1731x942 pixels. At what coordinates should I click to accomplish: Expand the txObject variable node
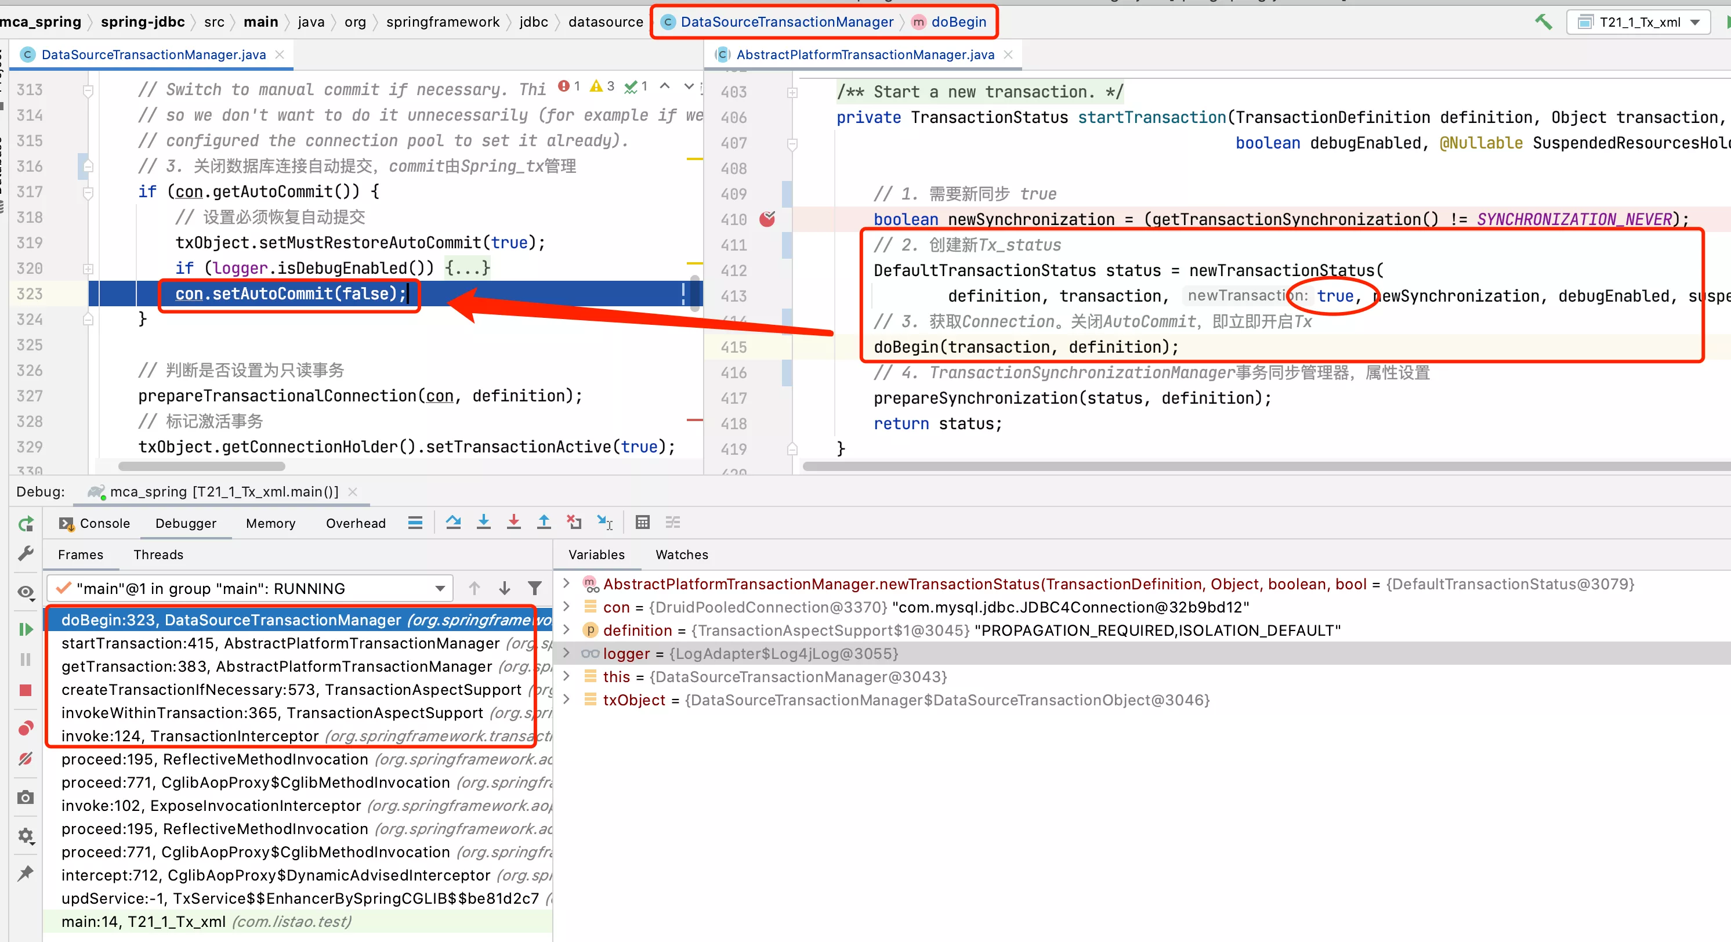pos(567,700)
